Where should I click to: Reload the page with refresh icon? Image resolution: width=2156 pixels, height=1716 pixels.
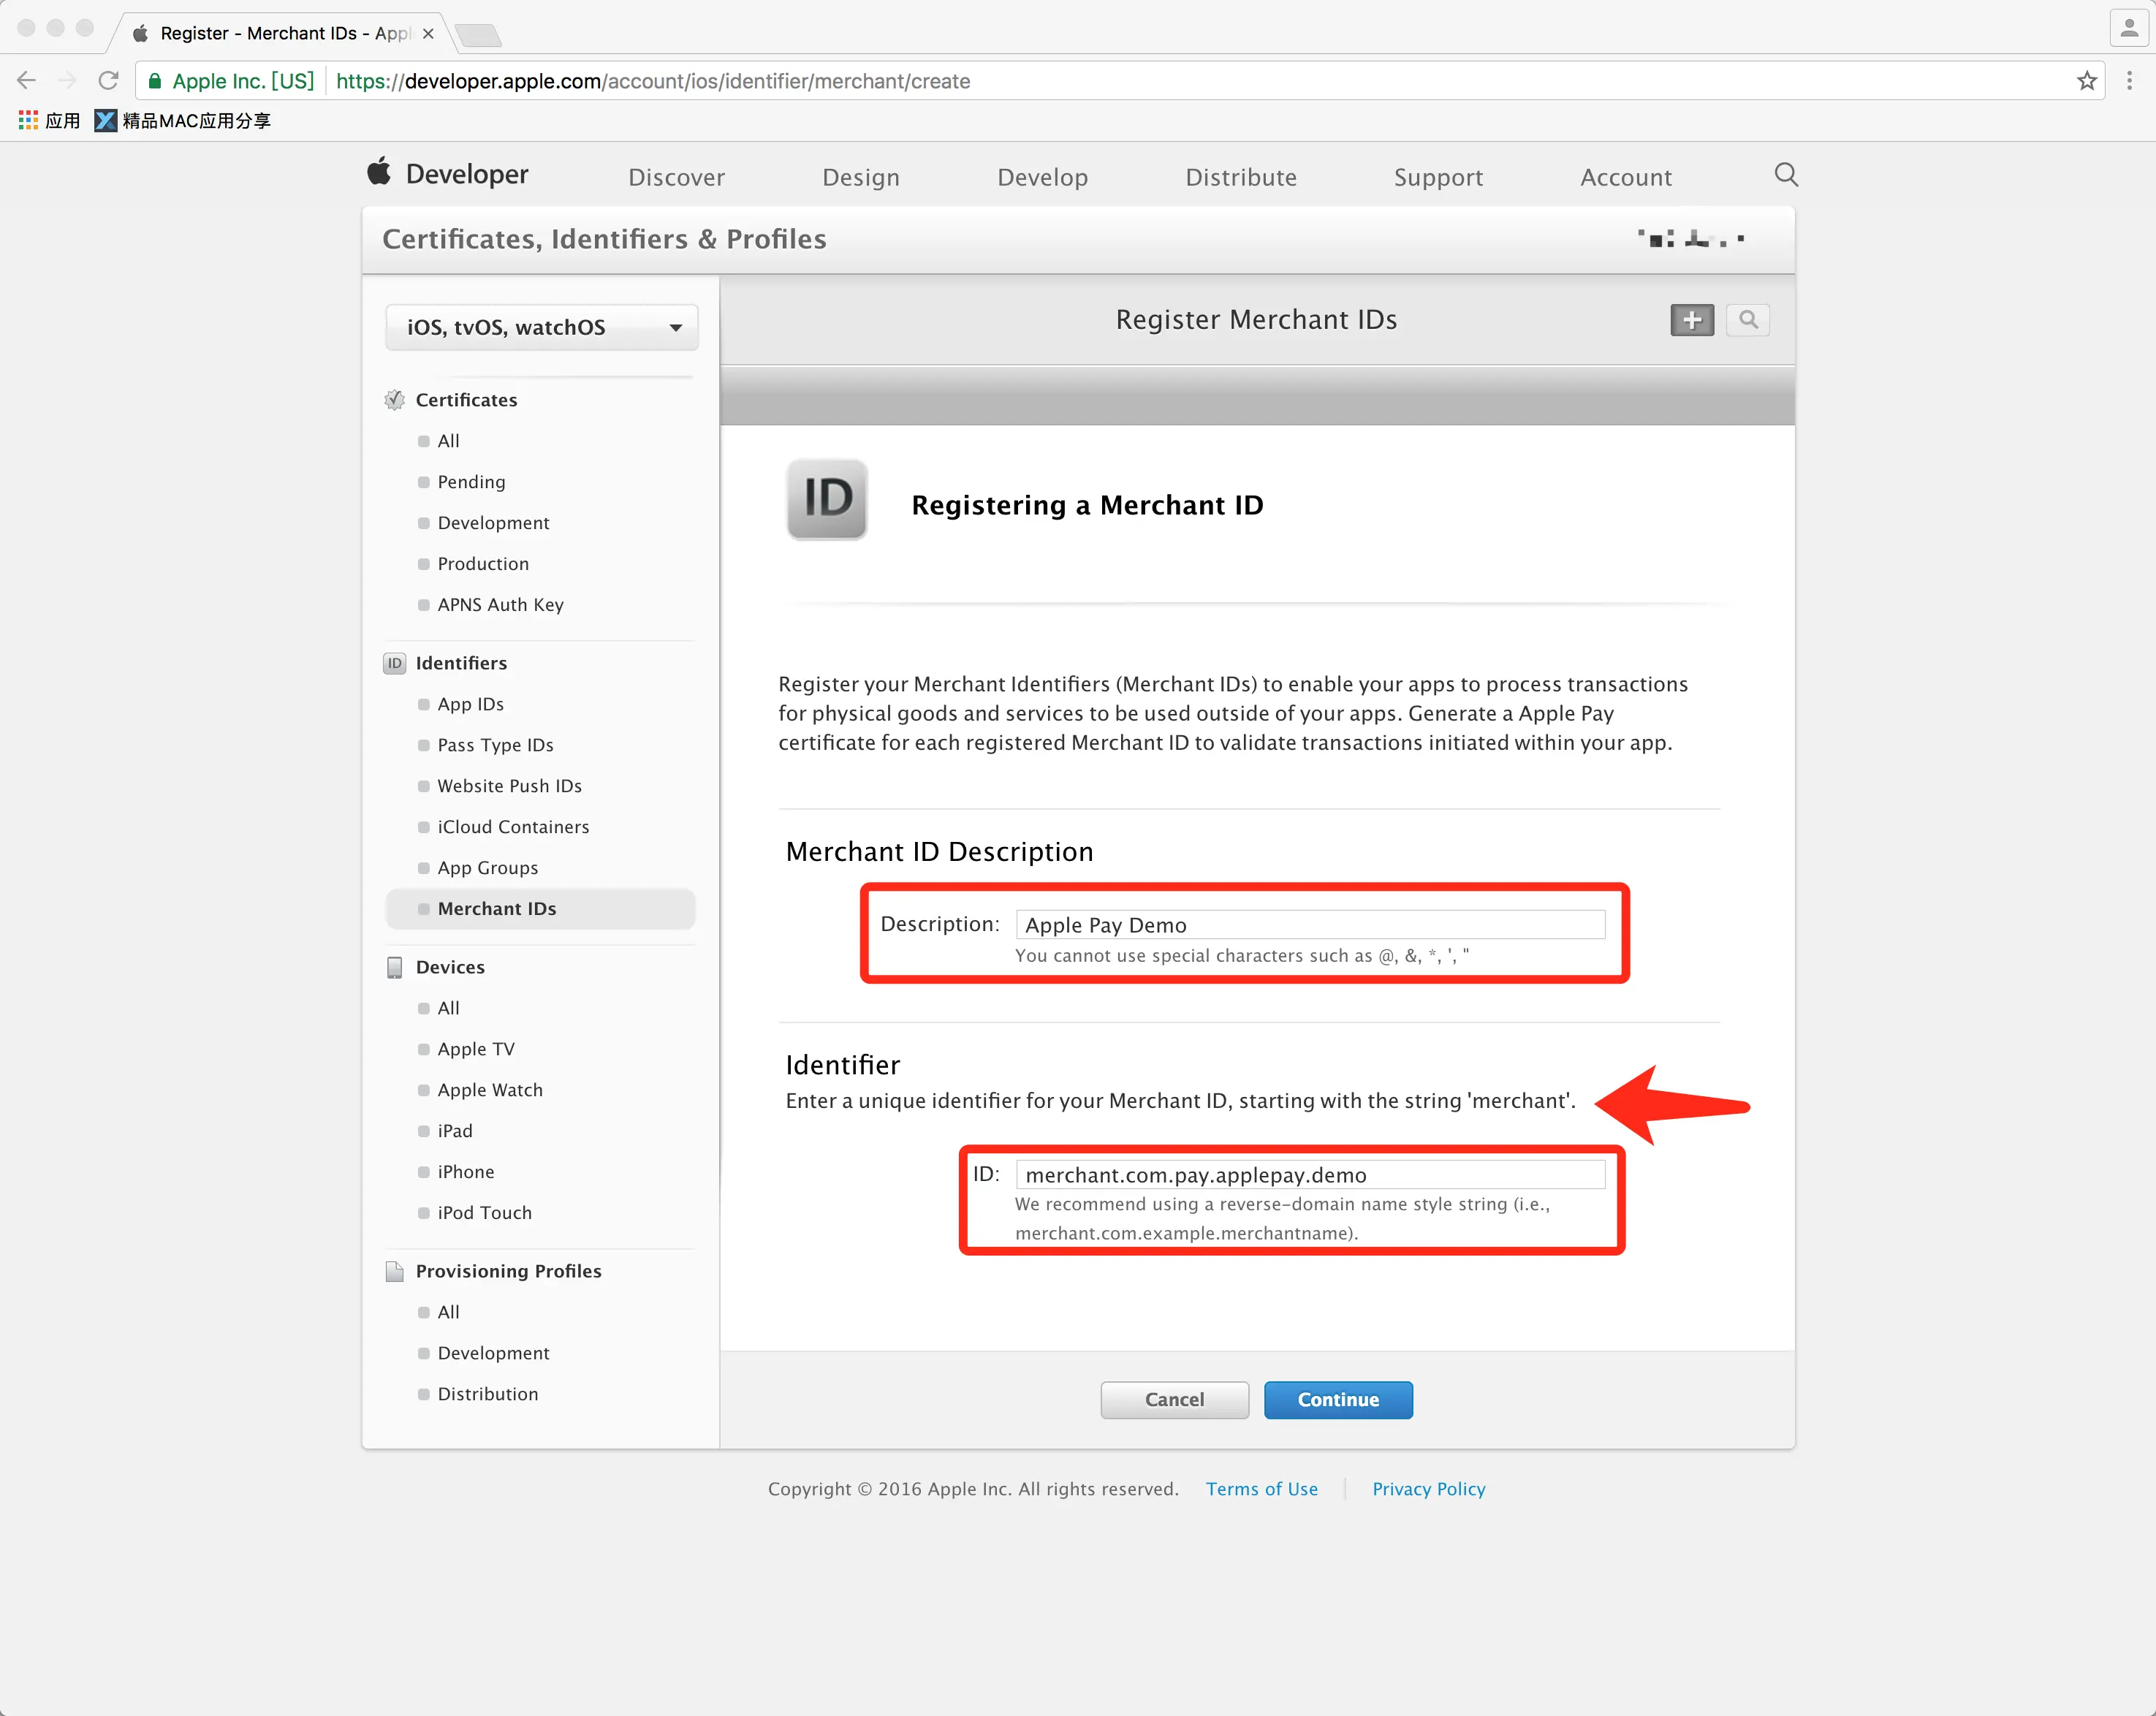pos(108,81)
